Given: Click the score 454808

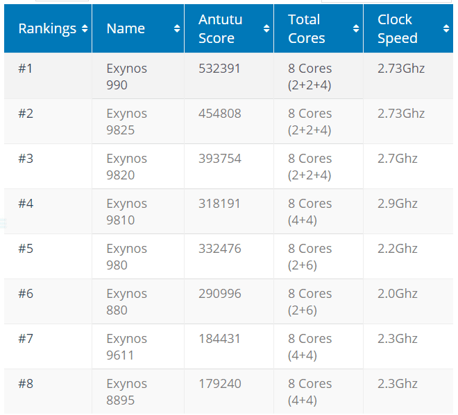Looking at the screenshot, I should click(220, 114).
